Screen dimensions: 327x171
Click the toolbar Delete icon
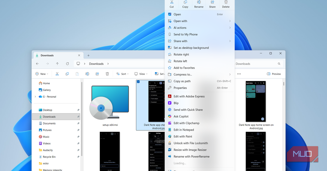(107, 74)
